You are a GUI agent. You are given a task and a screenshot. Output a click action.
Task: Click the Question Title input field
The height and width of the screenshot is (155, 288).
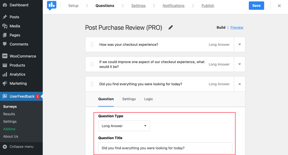pos(165,148)
